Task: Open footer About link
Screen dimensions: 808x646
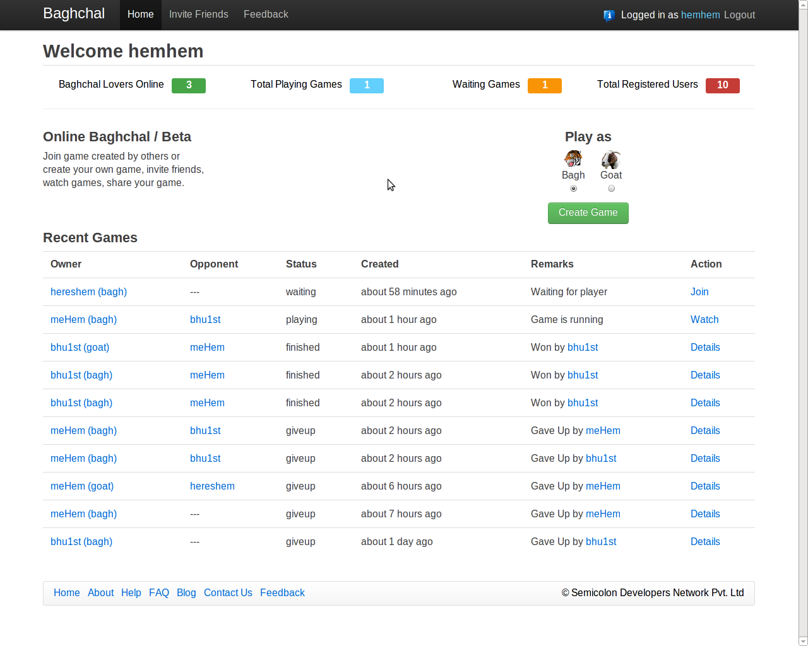Action: (x=101, y=593)
